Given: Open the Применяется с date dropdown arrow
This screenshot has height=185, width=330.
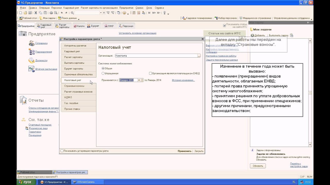Looking at the screenshot, I should (x=139, y=80).
